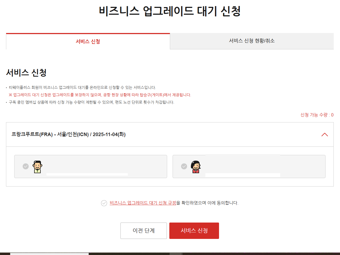The width and height of the screenshot is (340, 255).
Task: Click the female passenger avatar icon
Action: [196, 167]
